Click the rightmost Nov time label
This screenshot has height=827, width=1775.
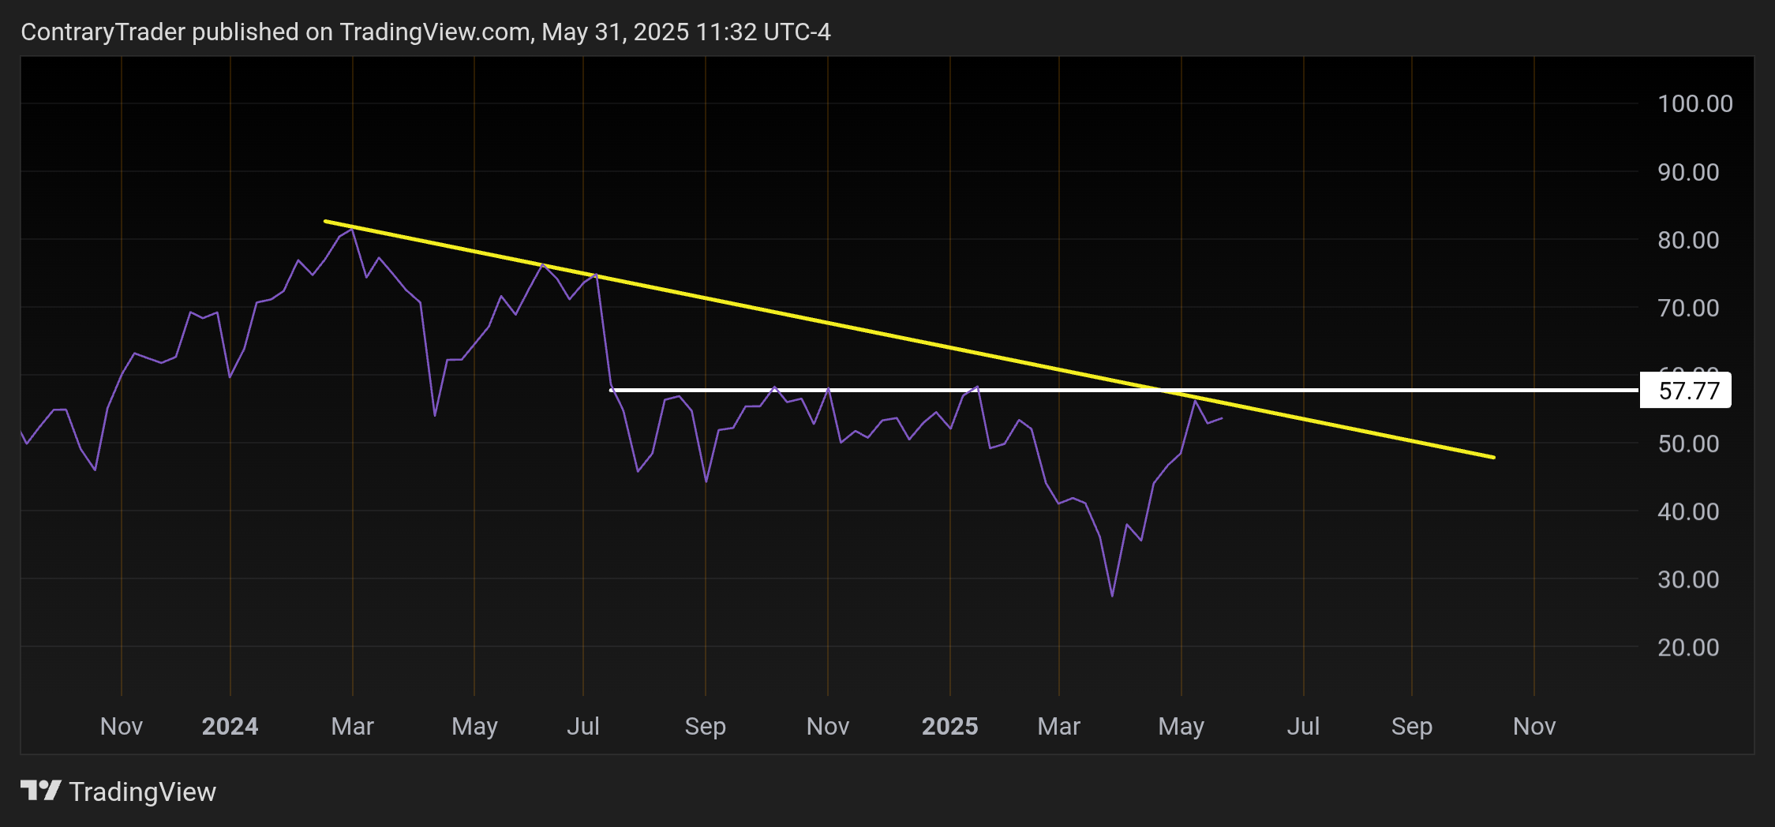coord(1533,726)
